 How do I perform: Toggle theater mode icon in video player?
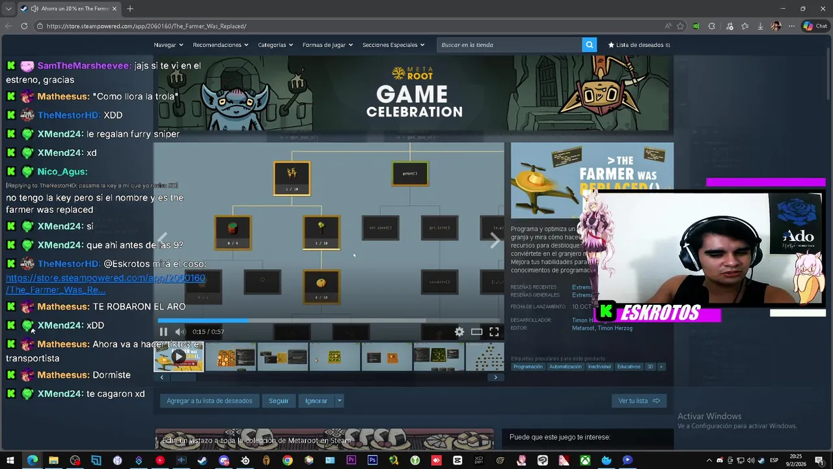point(477,332)
